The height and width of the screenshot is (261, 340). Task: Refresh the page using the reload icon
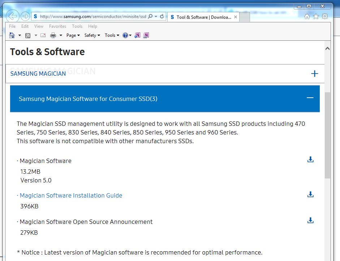[x=162, y=17]
